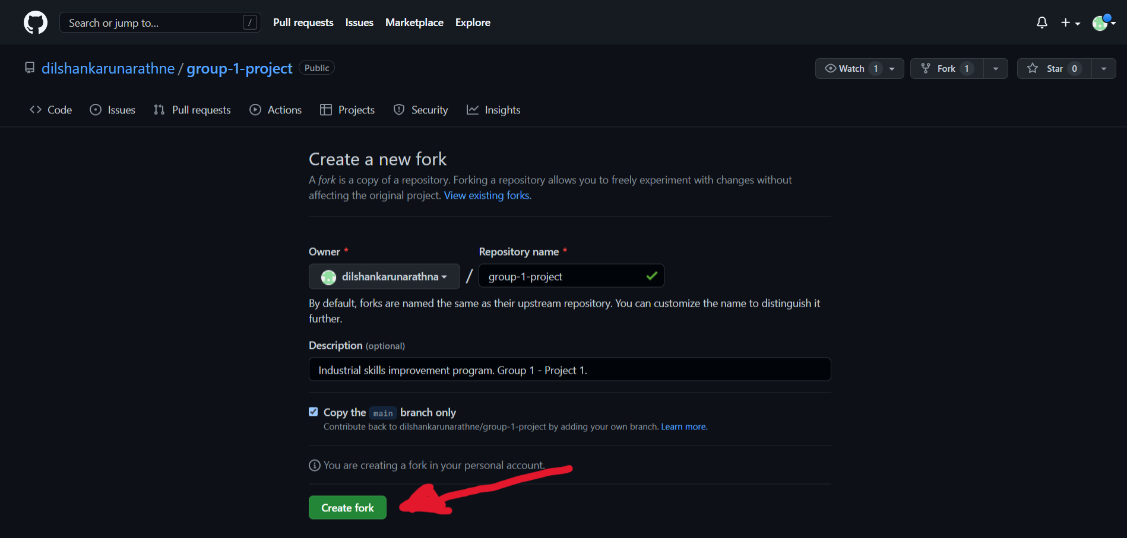
Task: Click the green checkmark in the repository name field
Action: click(x=651, y=276)
